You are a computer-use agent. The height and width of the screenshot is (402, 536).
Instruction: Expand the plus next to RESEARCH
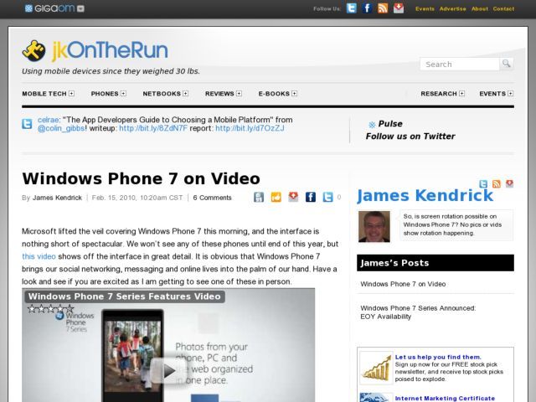point(461,93)
